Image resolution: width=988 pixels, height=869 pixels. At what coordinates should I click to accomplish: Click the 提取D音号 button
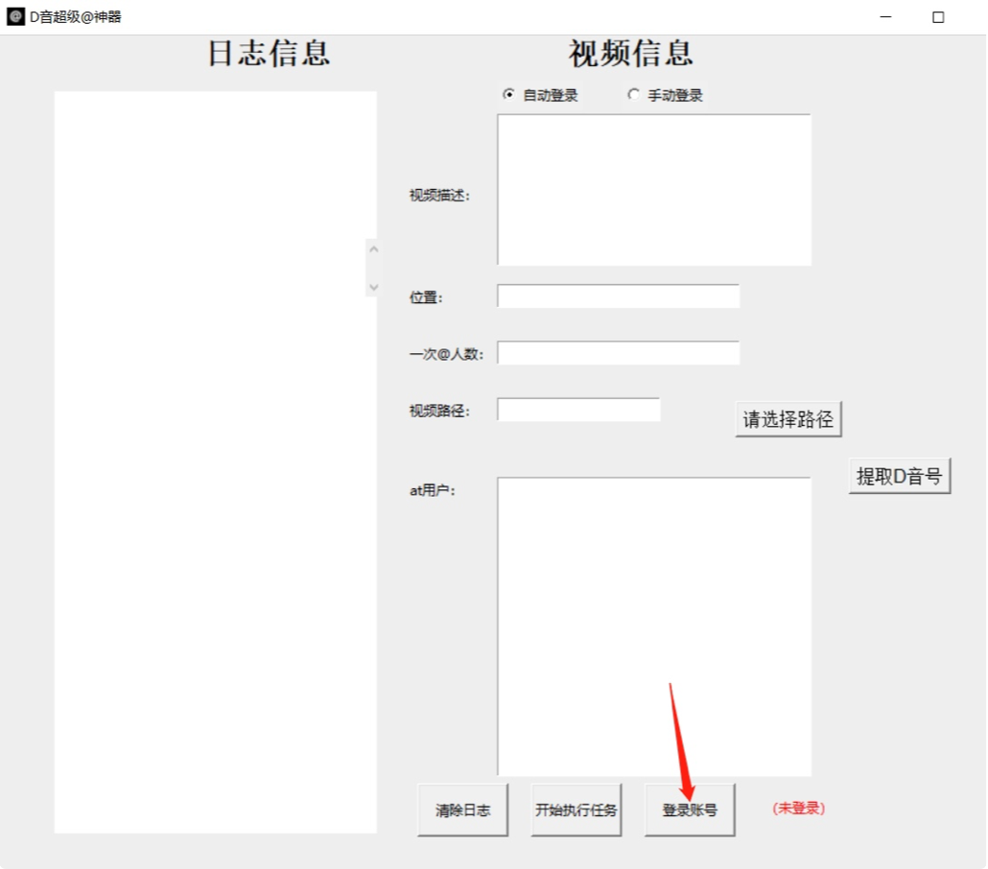pos(900,476)
